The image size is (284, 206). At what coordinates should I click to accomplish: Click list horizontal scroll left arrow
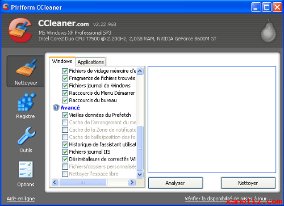click(x=55, y=182)
